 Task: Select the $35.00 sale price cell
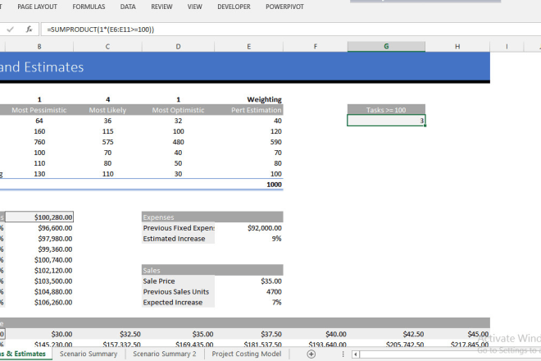click(x=248, y=281)
